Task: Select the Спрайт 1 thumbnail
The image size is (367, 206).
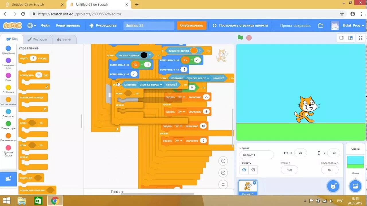Action: (248, 187)
